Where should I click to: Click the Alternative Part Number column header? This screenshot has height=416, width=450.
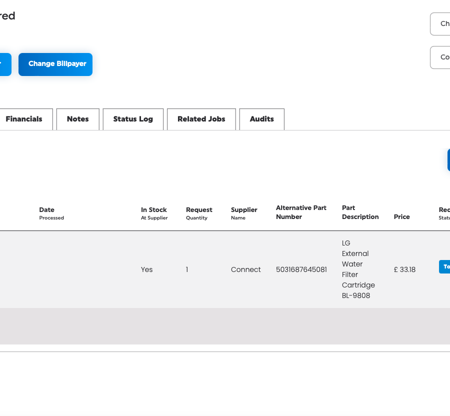click(301, 212)
